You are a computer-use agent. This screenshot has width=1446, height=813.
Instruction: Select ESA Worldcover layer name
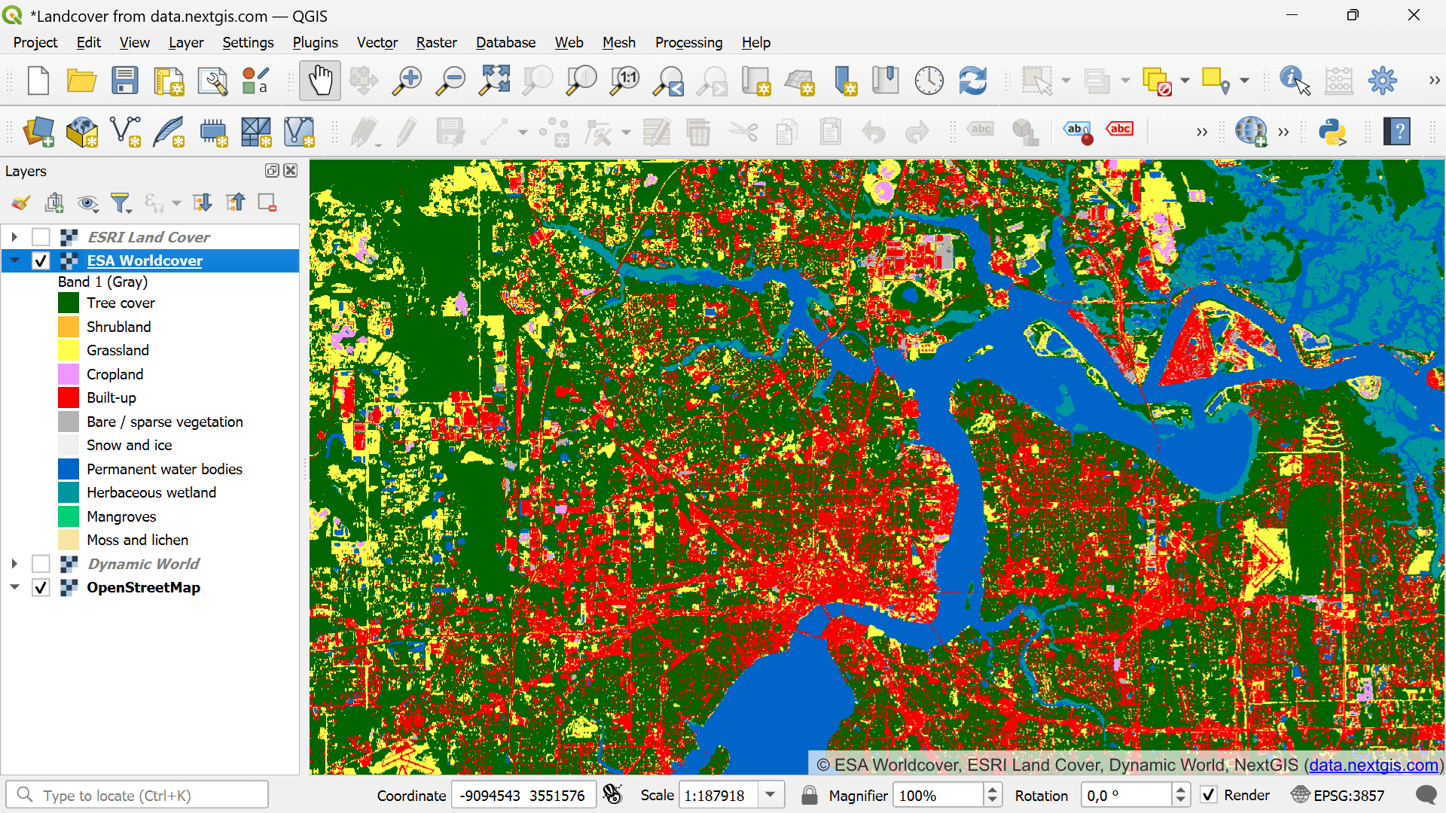145,261
